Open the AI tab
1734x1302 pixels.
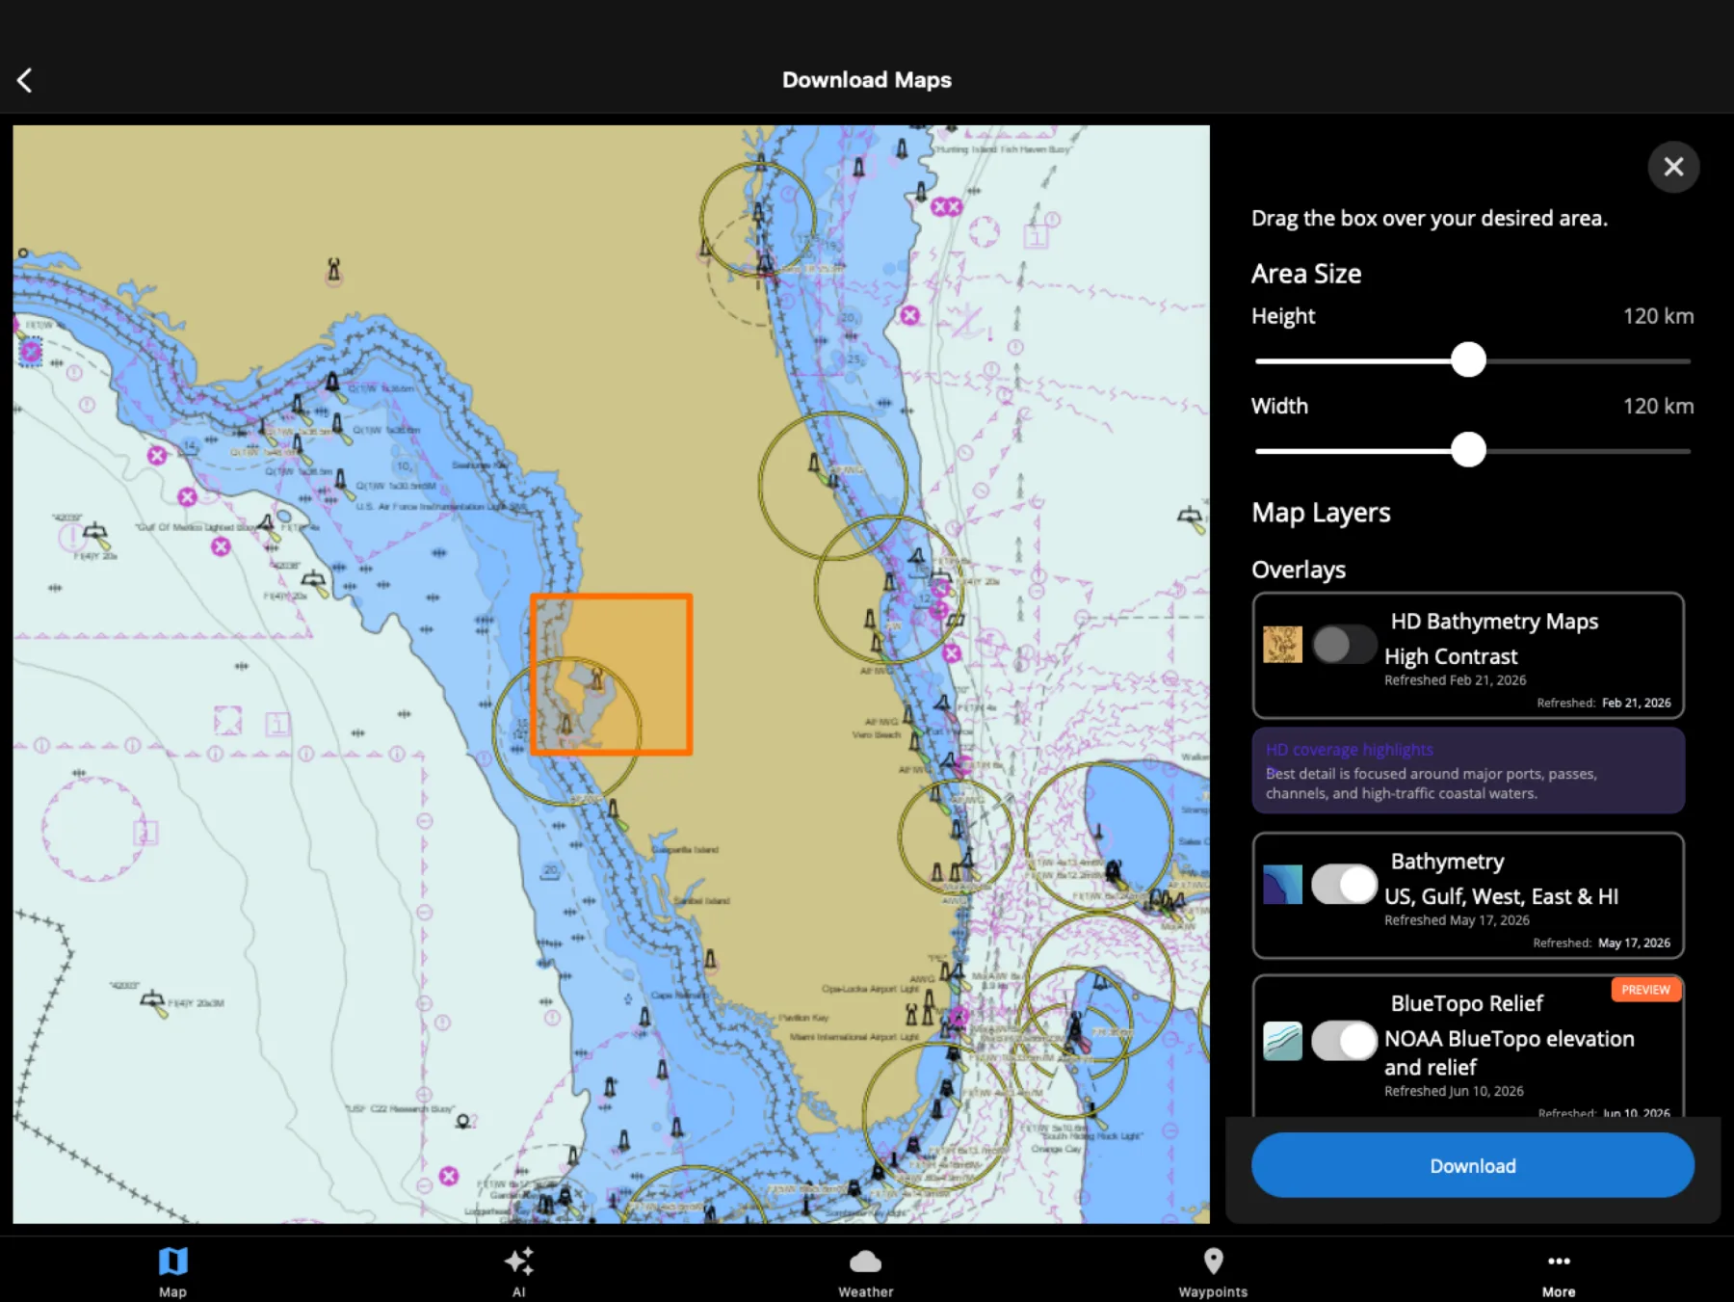519,1271
